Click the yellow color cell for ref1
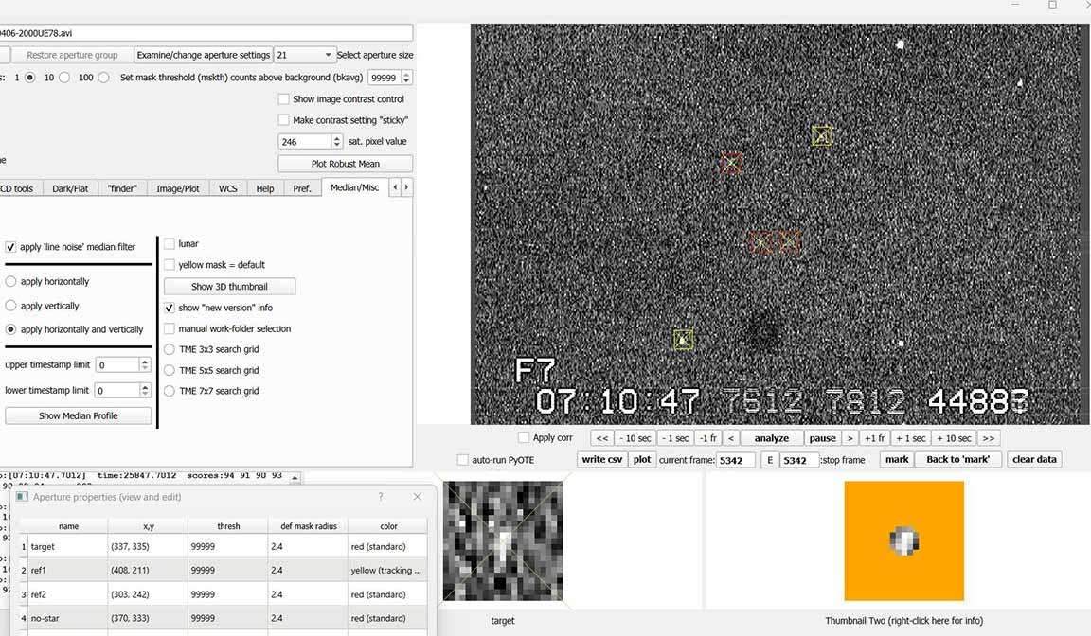 pyautogui.click(x=386, y=571)
